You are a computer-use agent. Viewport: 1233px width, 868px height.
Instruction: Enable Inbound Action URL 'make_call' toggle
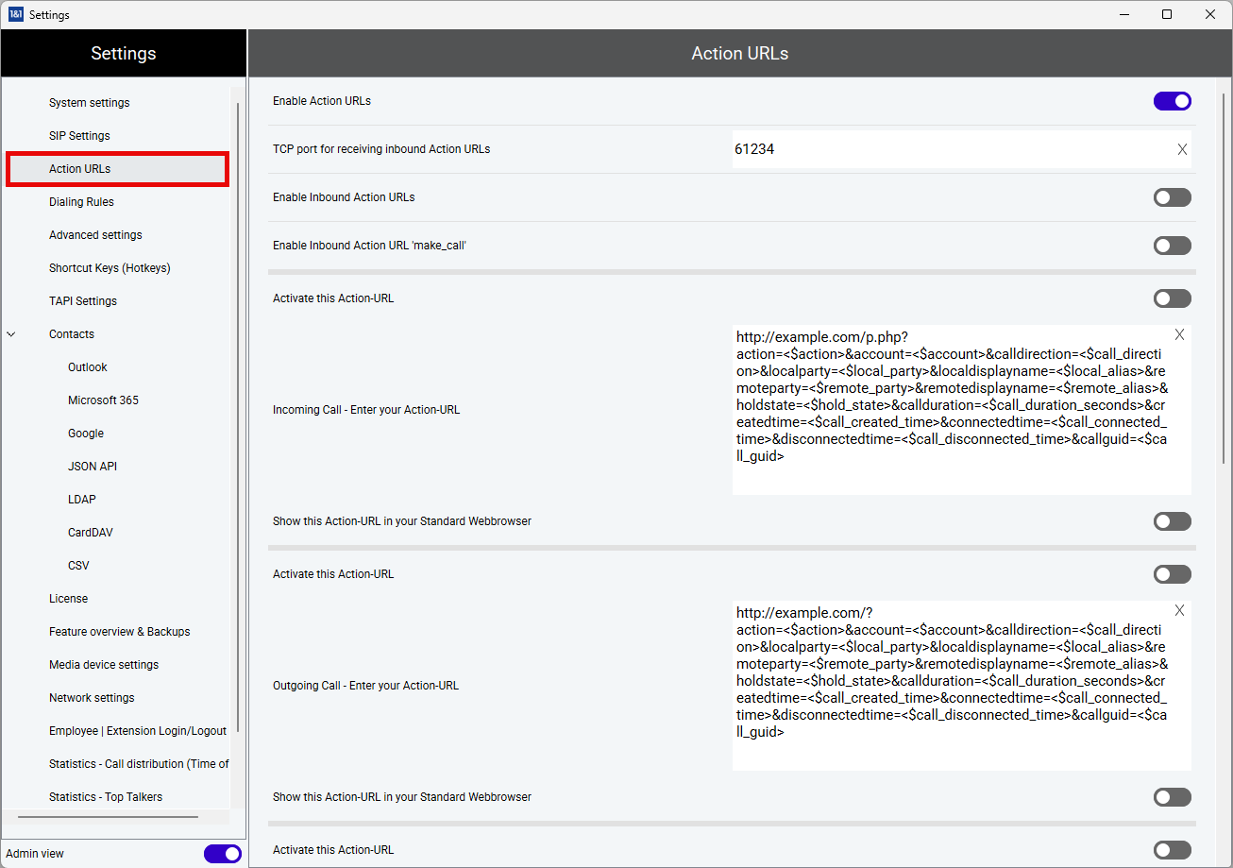click(1172, 246)
